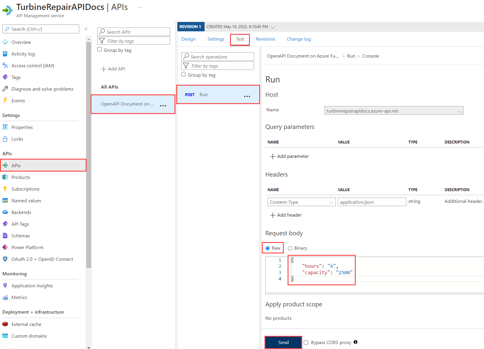The height and width of the screenshot is (349, 484).
Task: Select the Binary request body option
Action: (290, 248)
